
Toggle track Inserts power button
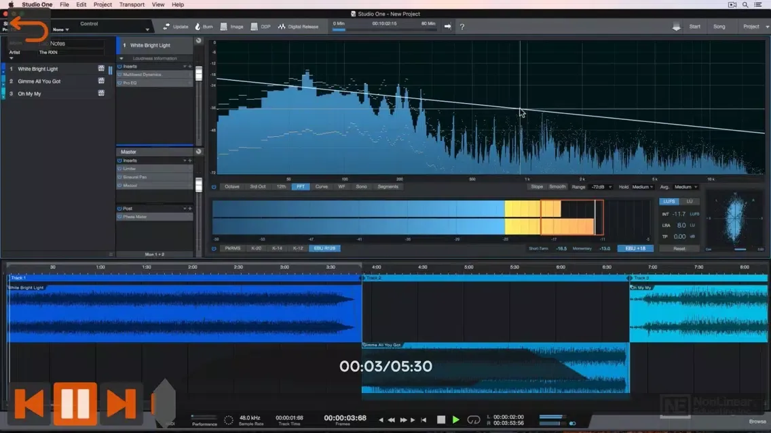(119, 66)
